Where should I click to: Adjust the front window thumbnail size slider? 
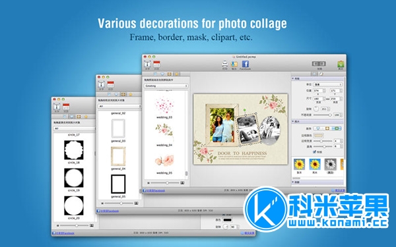click(164, 182)
